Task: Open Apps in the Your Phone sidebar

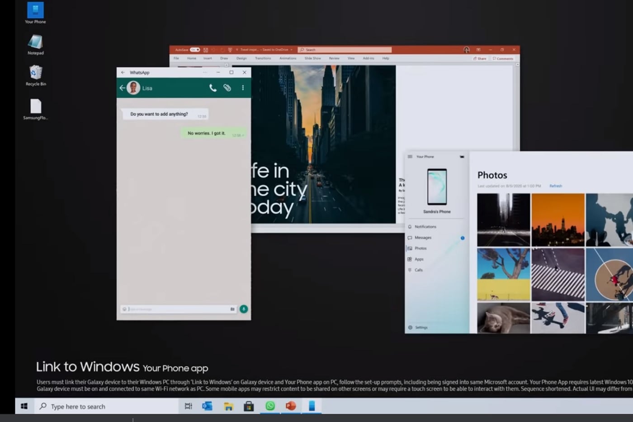Action: 418,259
